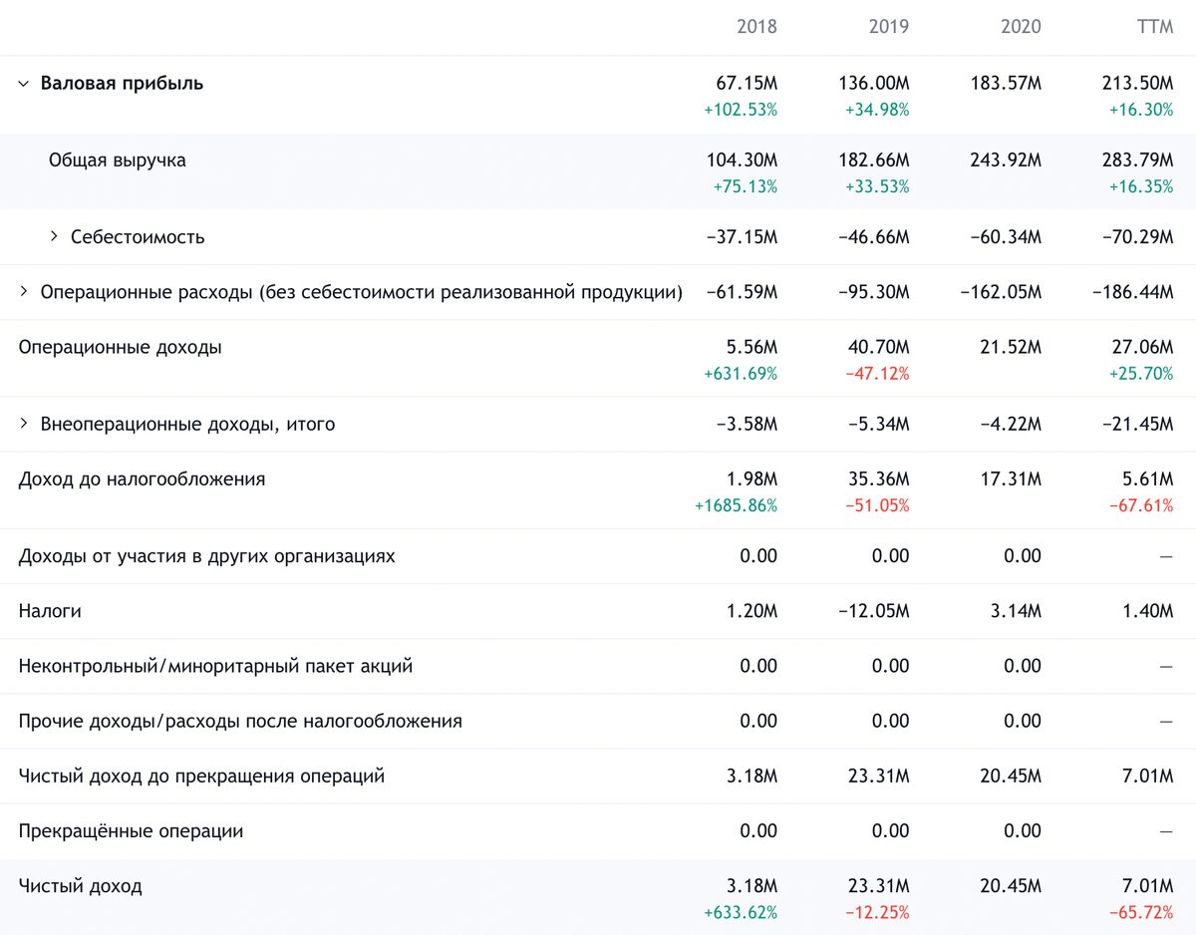
Task: Click the TTM column header
Action: point(1155,27)
